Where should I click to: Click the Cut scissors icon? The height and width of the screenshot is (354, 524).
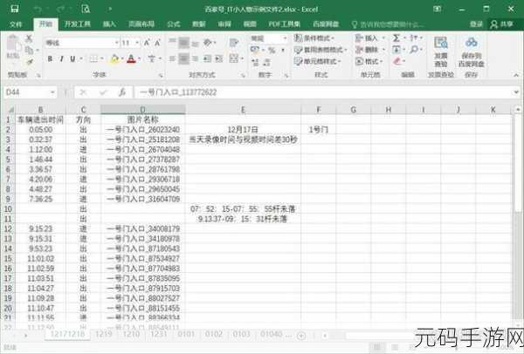click(29, 38)
